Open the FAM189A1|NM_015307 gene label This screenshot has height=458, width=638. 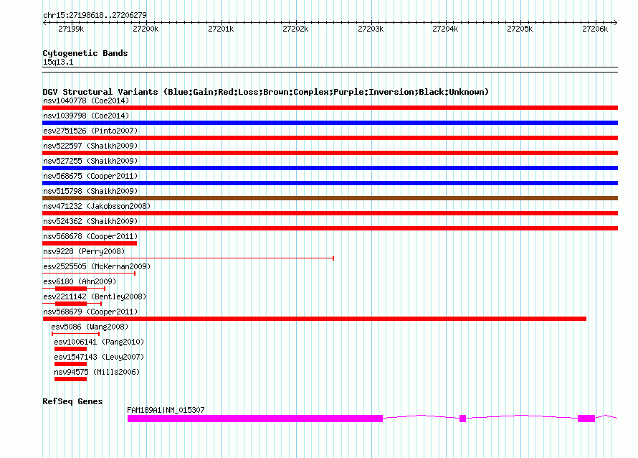click(x=166, y=410)
